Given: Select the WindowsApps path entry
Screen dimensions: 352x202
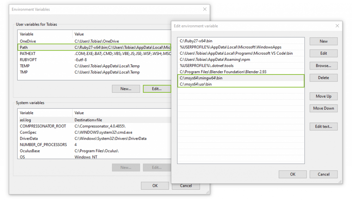Looking at the screenshot, I should pyautogui.click(x=241, y=47).
